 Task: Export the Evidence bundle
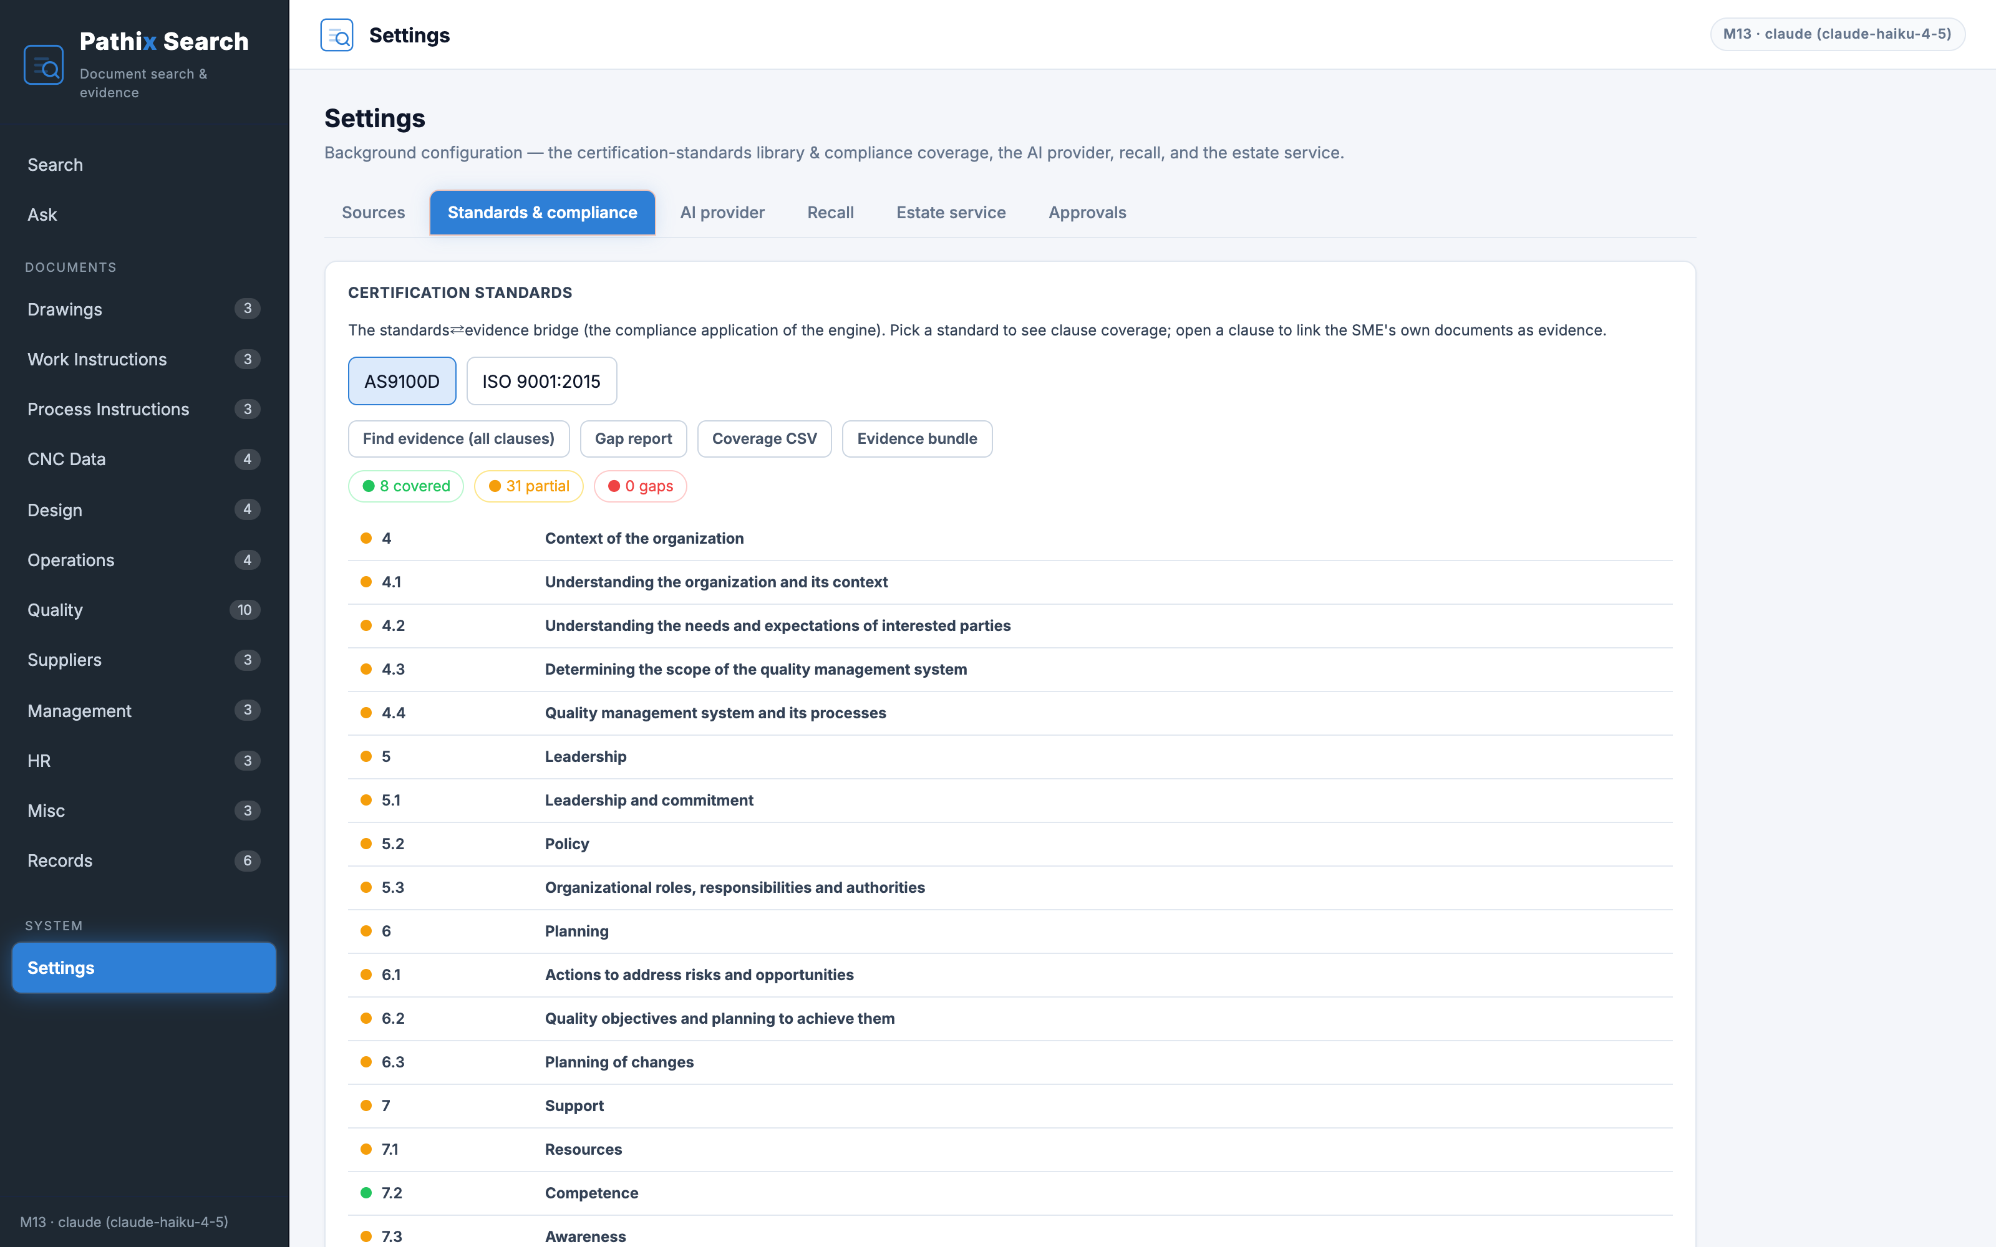[x=917, y=439]
